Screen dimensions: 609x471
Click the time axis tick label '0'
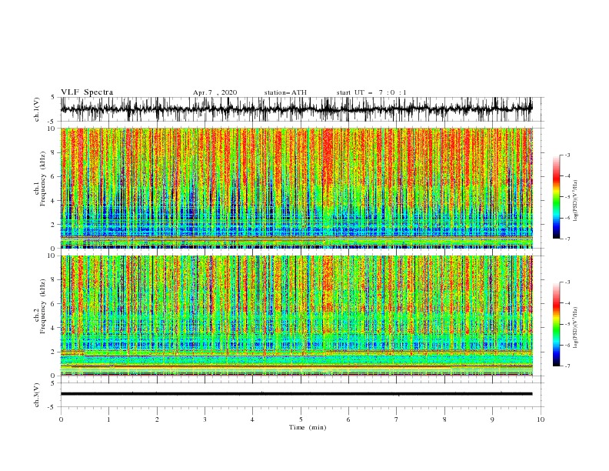coord(61,419)
